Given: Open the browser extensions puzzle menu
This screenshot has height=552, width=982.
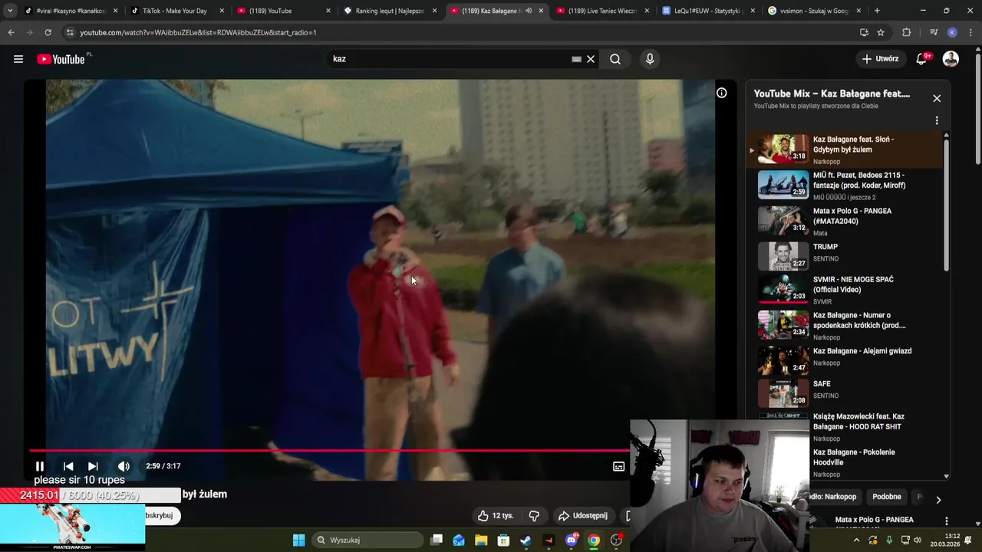Looking at the screenshot, I should coord(906,33).
